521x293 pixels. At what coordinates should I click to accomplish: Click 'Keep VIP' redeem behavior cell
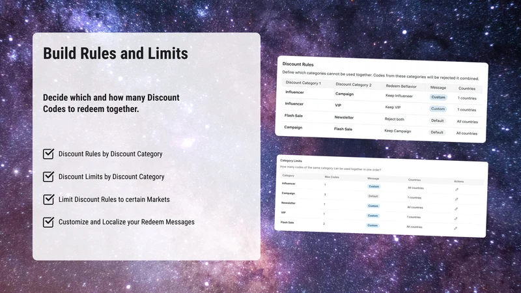pyautogui.click(x=393, y=107)
